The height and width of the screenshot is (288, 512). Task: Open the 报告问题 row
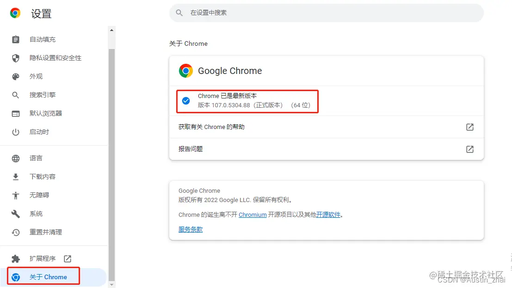tap(327, 149)
